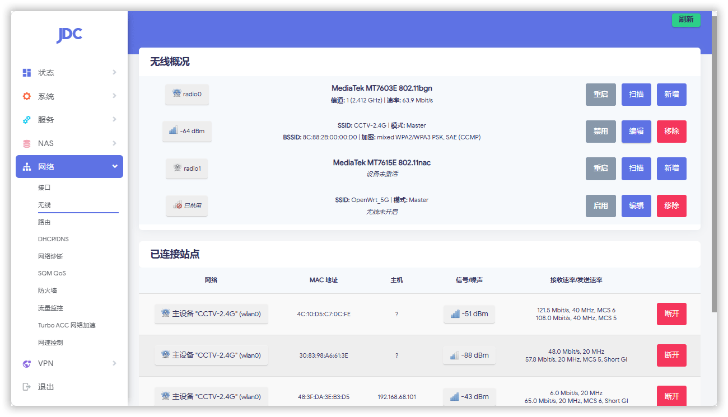728x417 pixels.
Task: Click the 系统 gear icon
Action: click(27, 96)
